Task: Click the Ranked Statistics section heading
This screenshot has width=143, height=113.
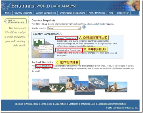Action: pyautogui.click(x=42, y=62)
